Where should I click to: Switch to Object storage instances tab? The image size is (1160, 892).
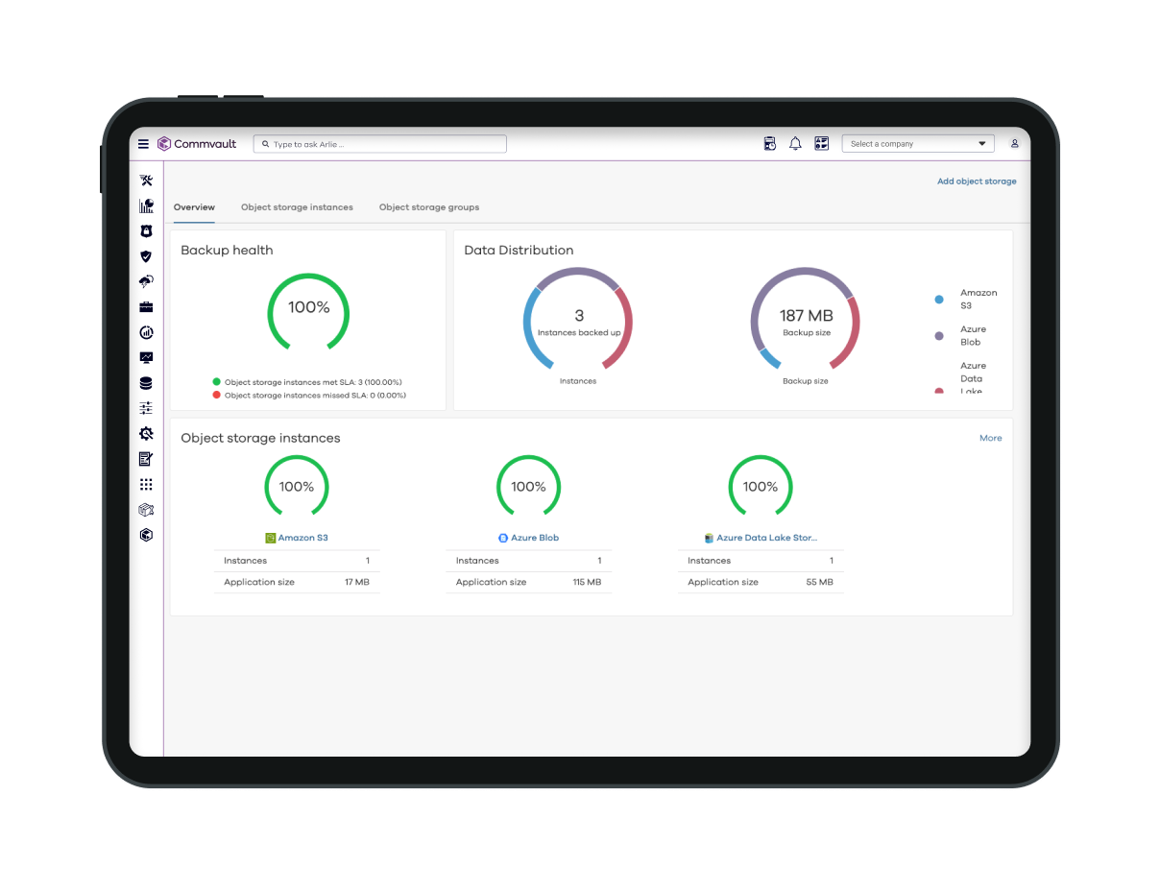pyautogui.click(x=297, y=207)
